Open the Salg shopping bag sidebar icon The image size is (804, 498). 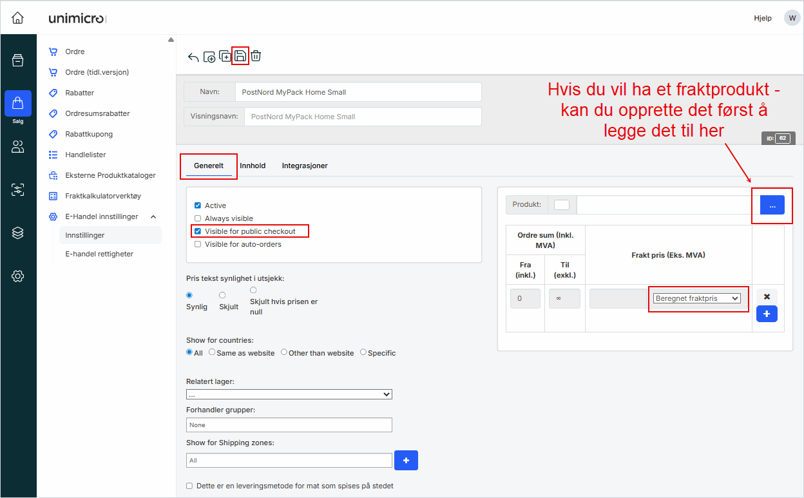tap(18, 104)
